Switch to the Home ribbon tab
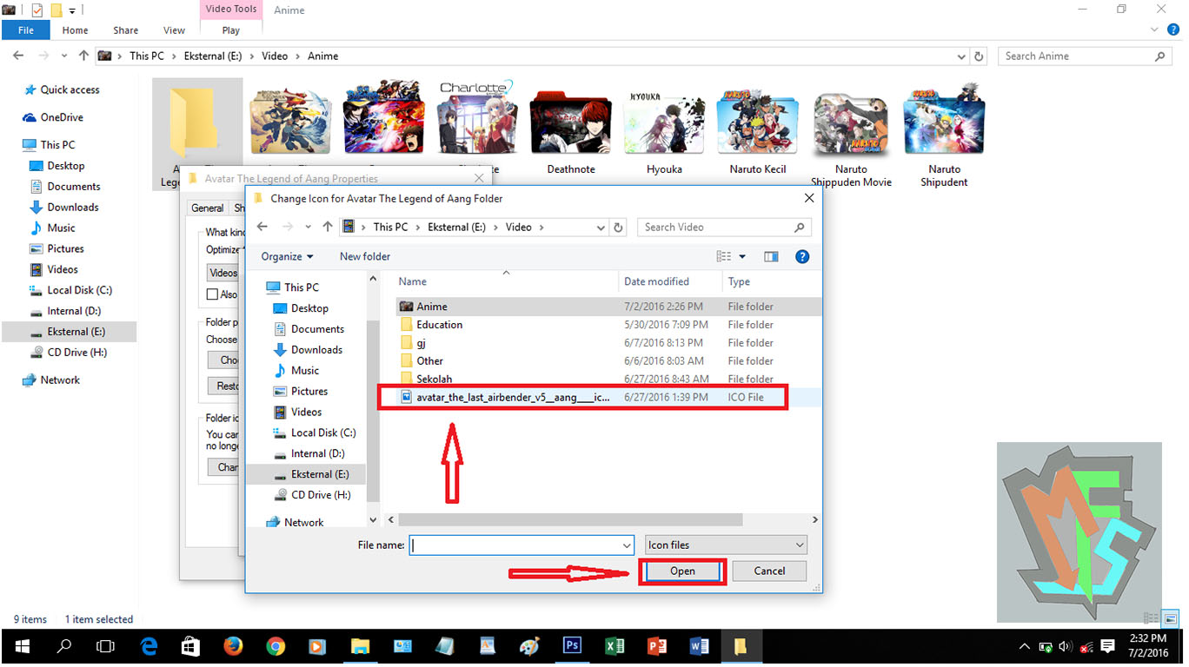This screenshot has width=1189, height=667. pos(75,30)
